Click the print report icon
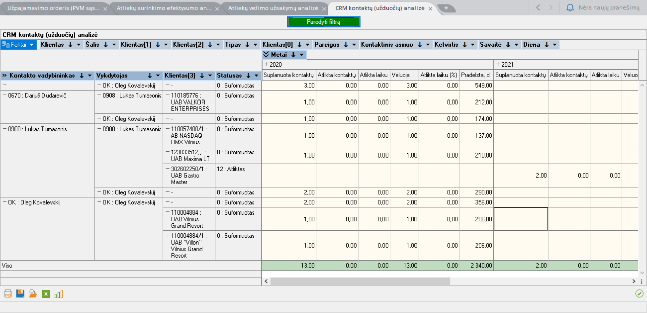 tap(8, 294)
